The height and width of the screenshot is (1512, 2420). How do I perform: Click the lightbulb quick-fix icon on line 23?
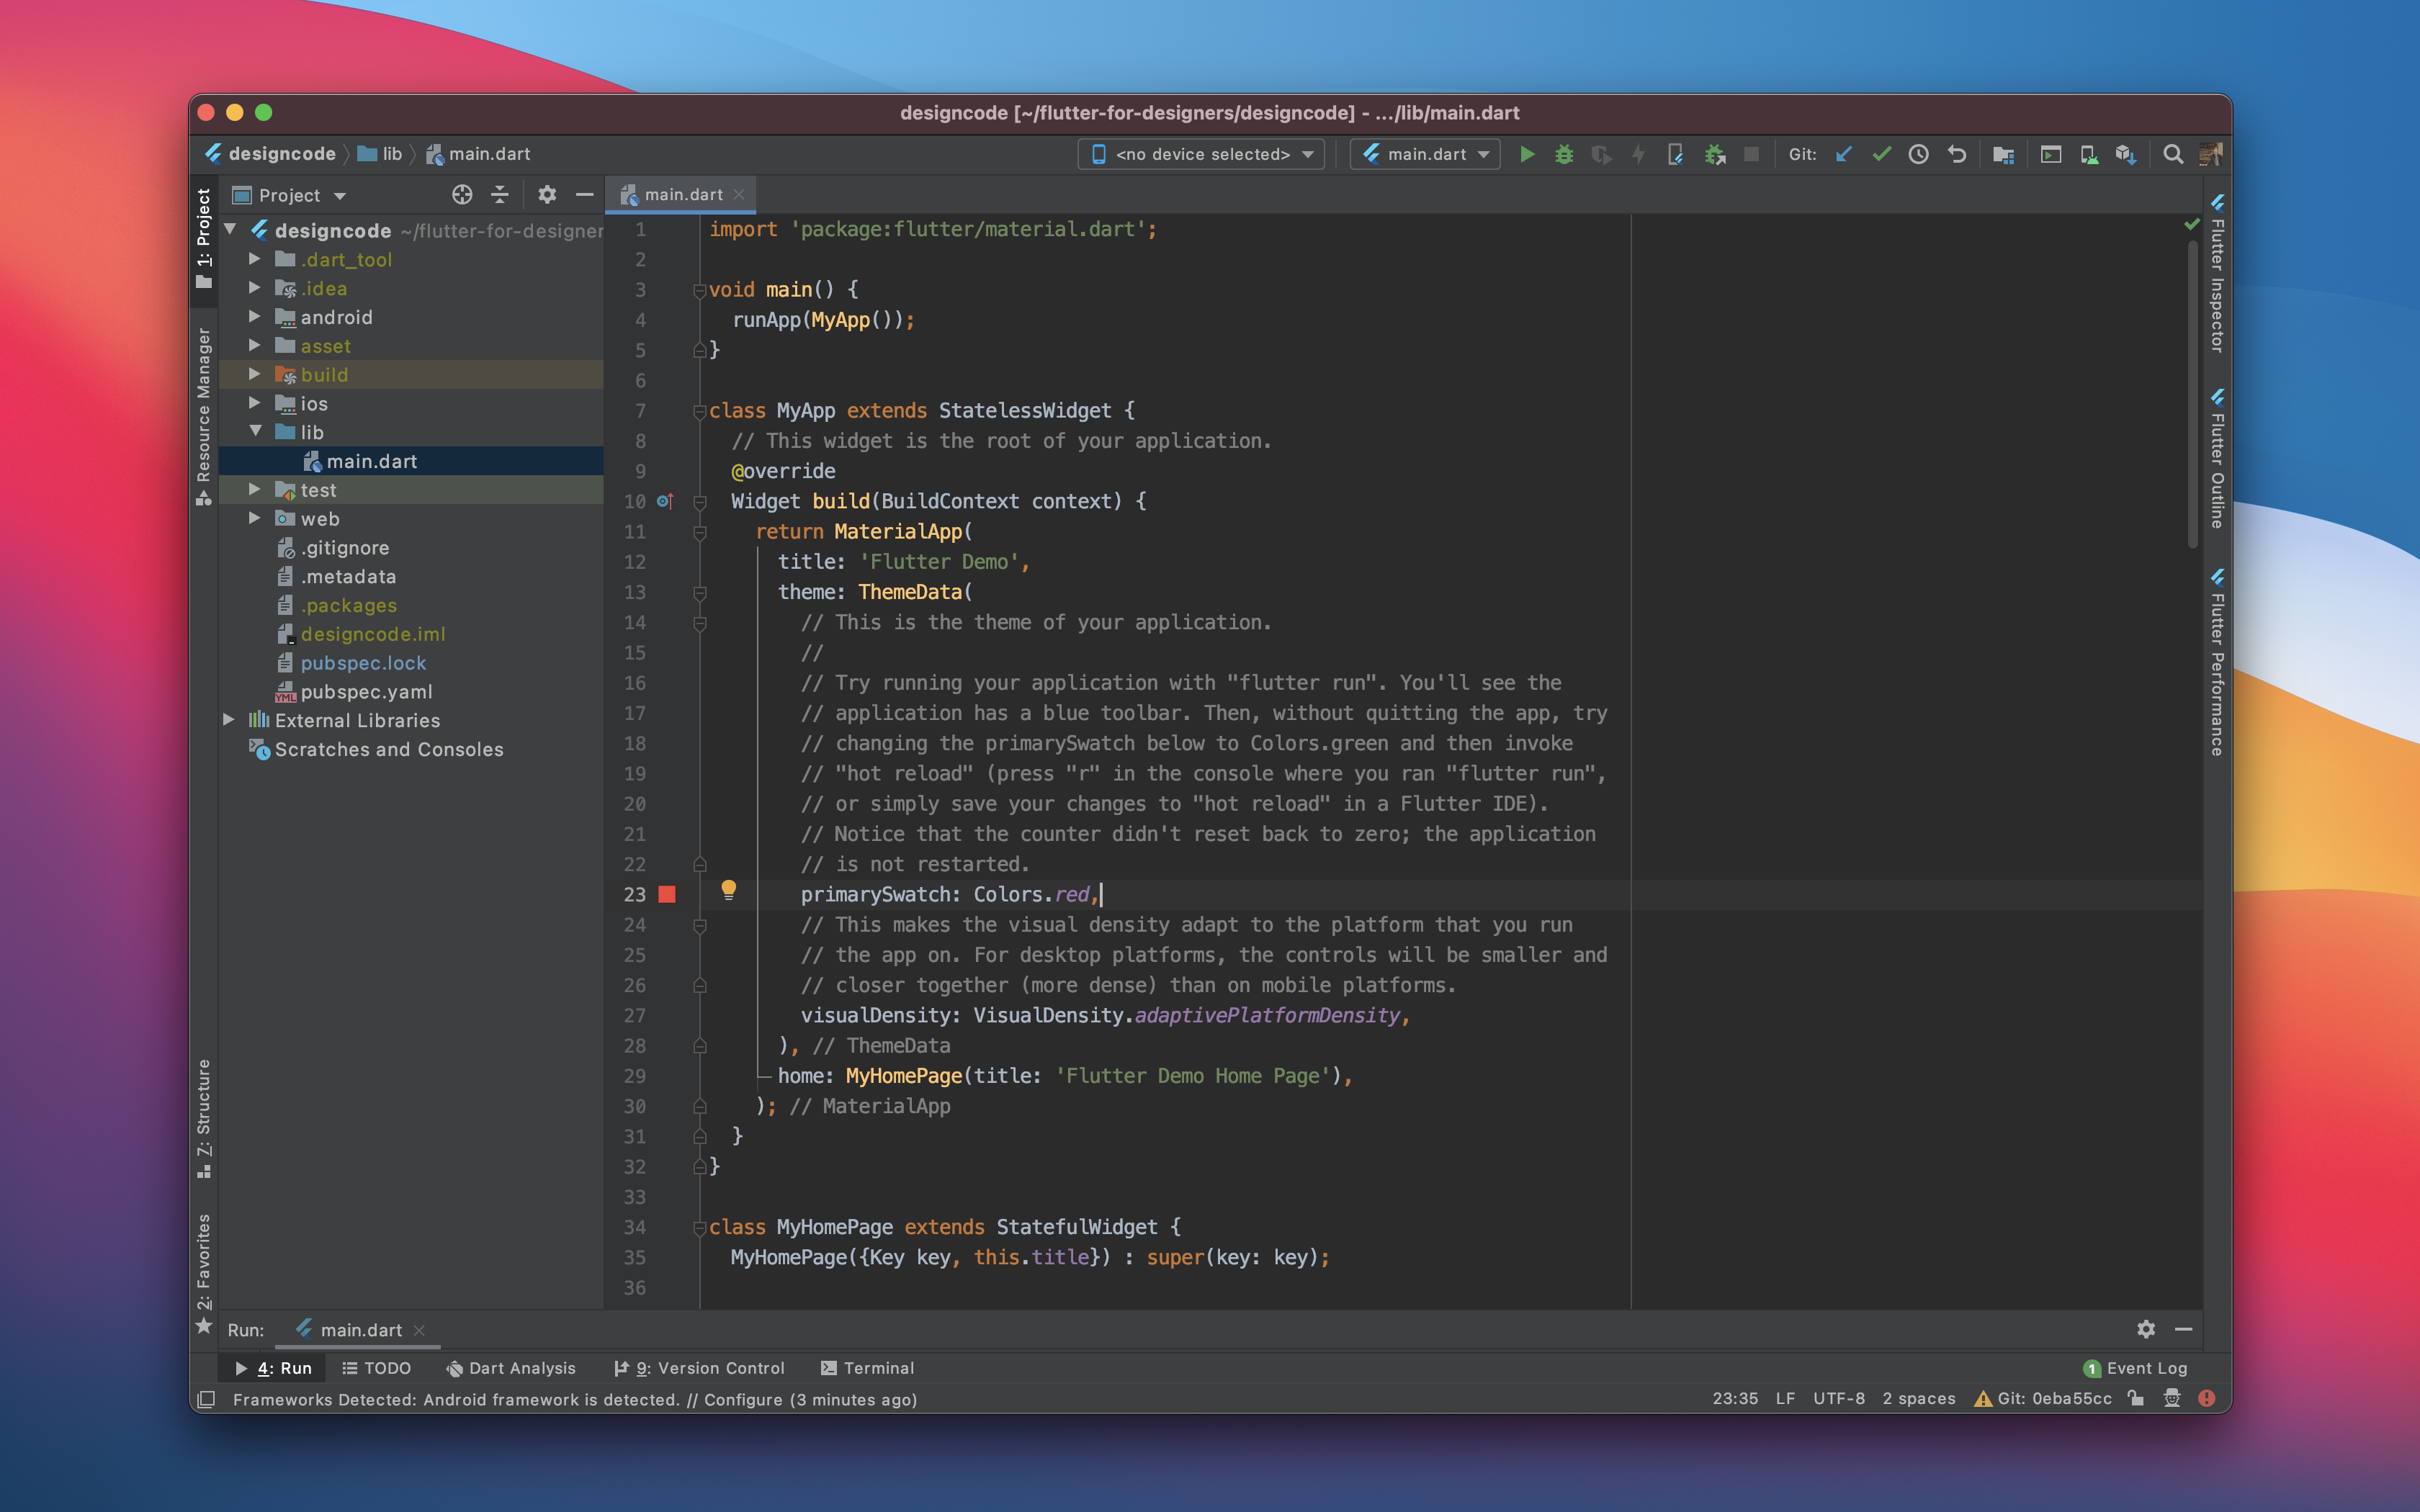728,889
